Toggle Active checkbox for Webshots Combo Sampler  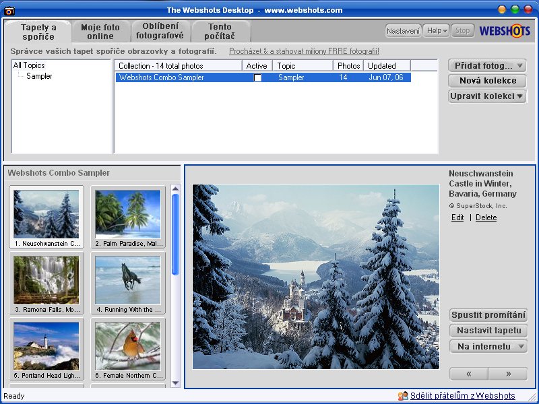(x=257, y=77)
